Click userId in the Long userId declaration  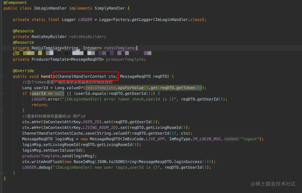click(x=41, y=88)
